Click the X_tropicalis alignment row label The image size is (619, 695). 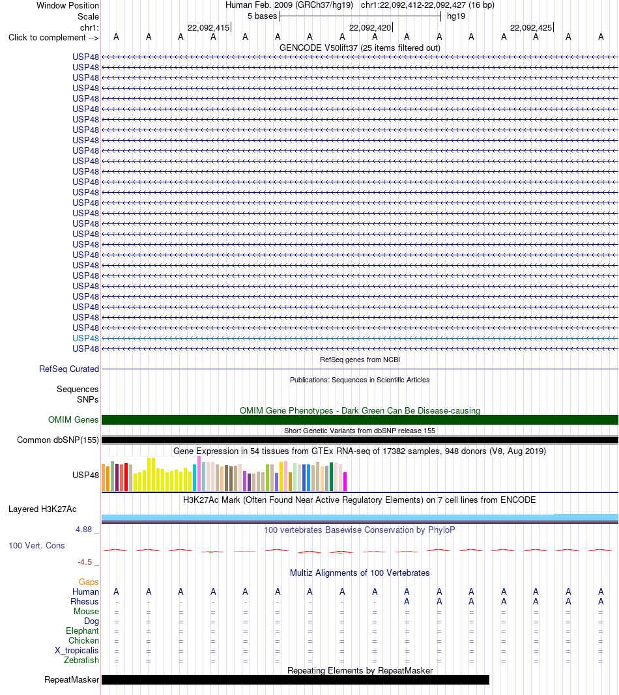[77, 650]
